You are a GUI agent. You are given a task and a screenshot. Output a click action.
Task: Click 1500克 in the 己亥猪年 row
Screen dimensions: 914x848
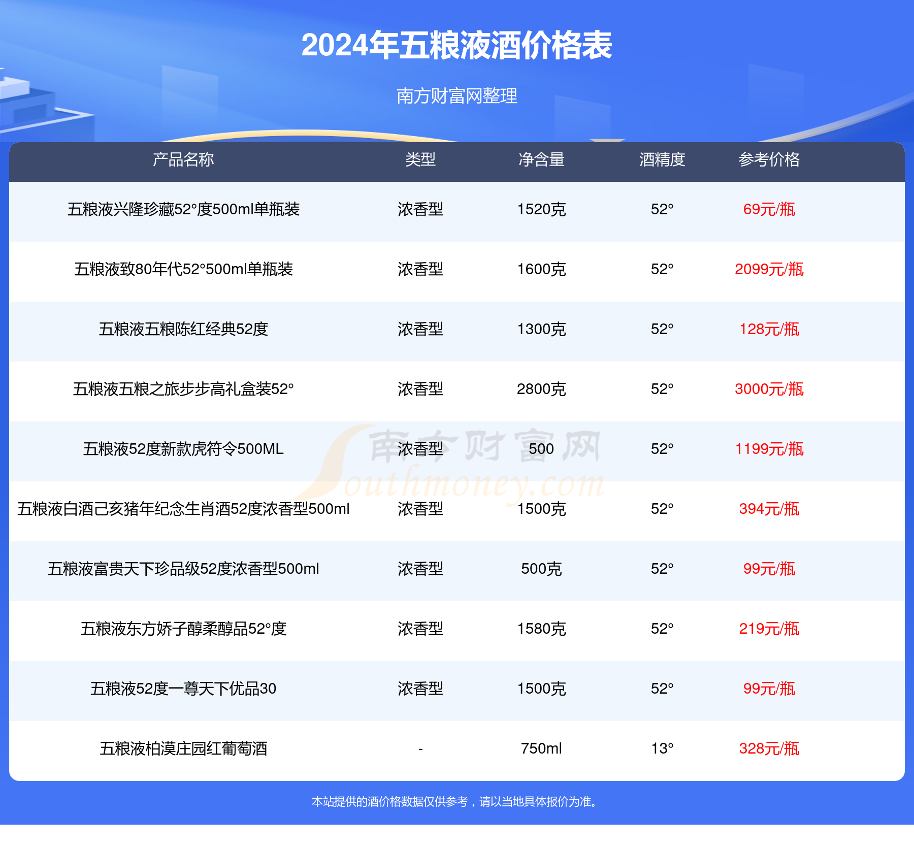click(541, 509)
